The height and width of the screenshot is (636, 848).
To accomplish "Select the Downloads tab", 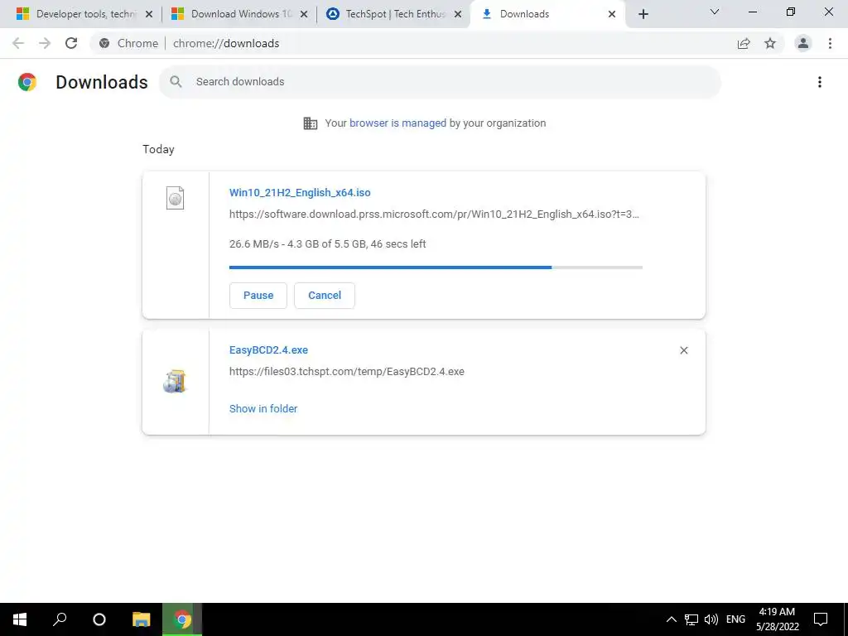I will pos(547,14).
